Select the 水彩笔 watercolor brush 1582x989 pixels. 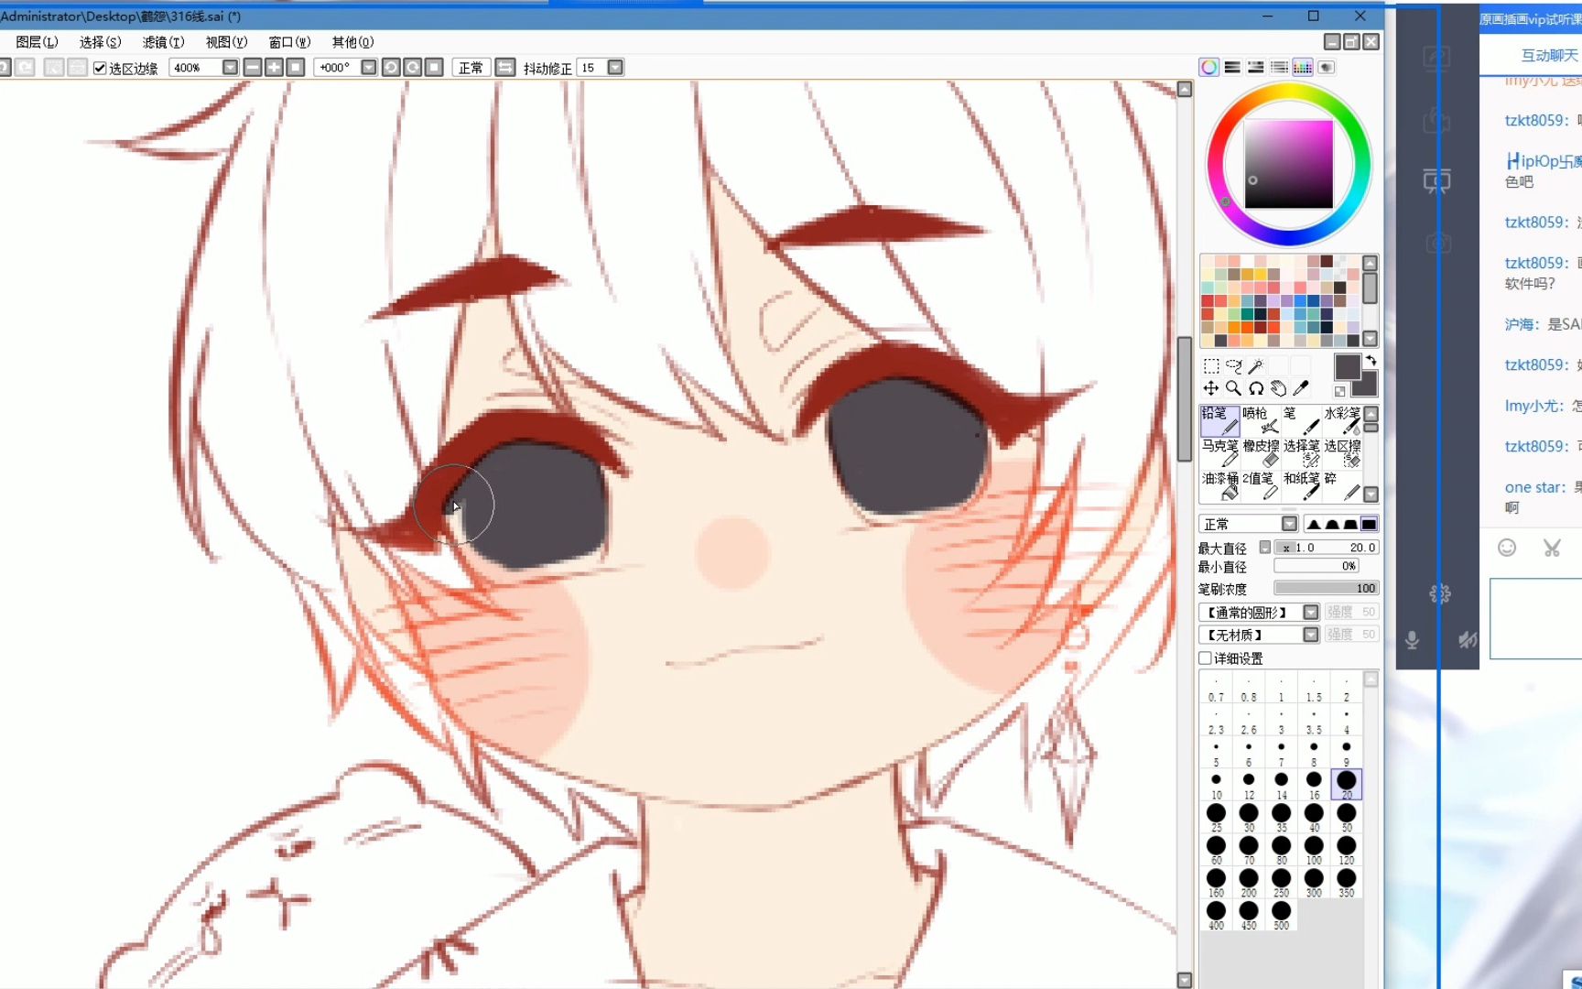click(x=1343, y=421)
